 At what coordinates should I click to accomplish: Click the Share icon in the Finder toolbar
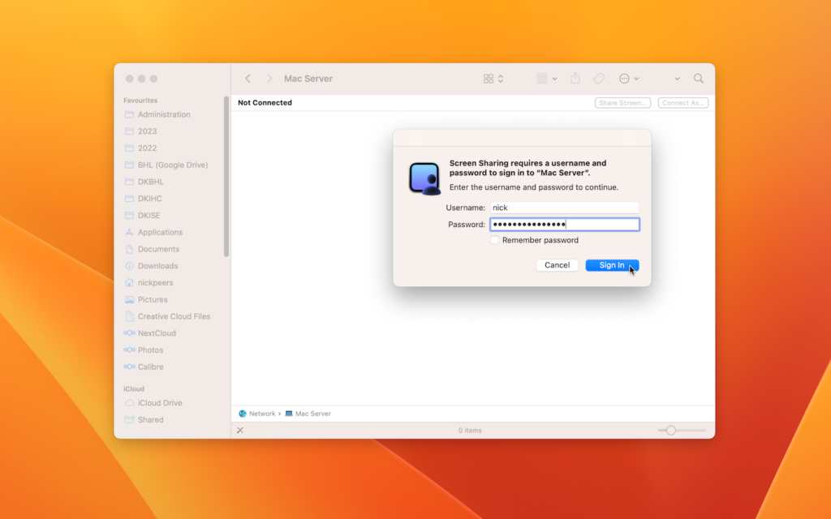(x=575, y=79)
